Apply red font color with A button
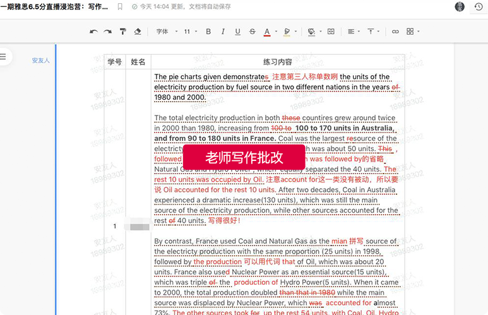Screen dimensions: 488x315 coord(267,32)
